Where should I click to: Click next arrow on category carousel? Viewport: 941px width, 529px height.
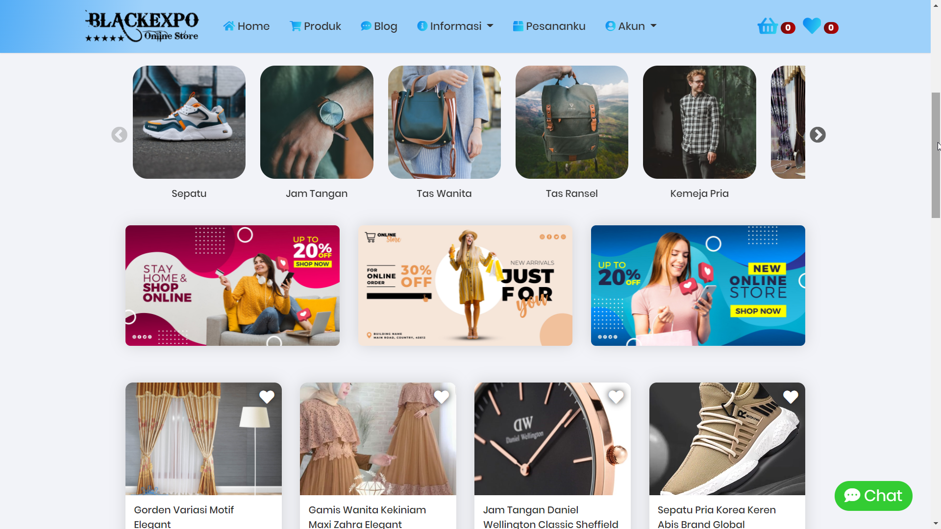tap(817, 134)
